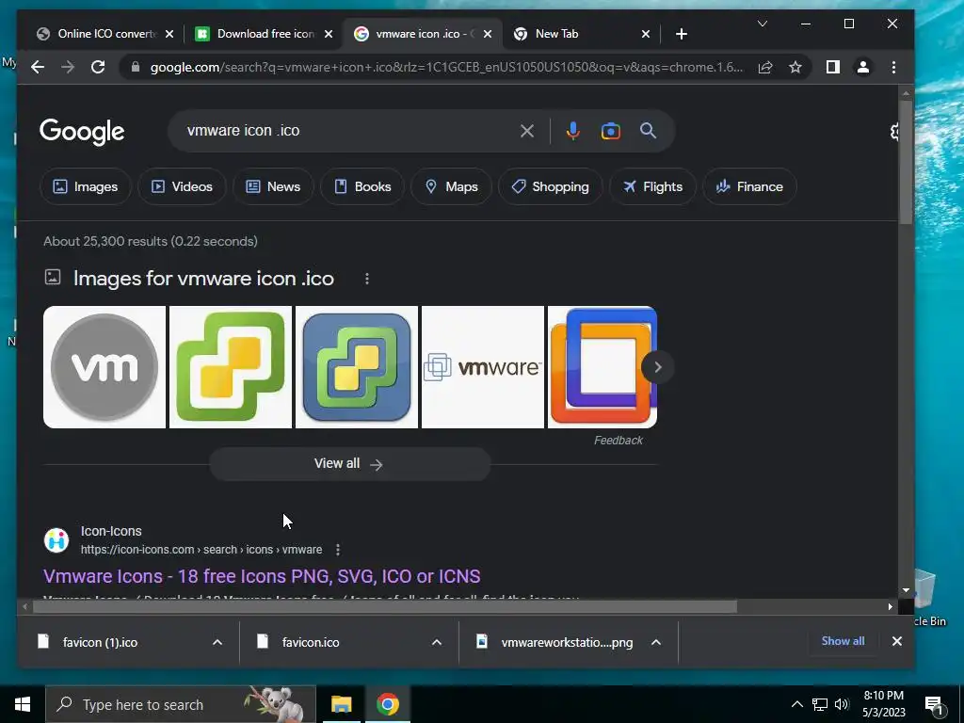Filter results by Books
This screenshot has height=723, width=964.
click(362, 186)
